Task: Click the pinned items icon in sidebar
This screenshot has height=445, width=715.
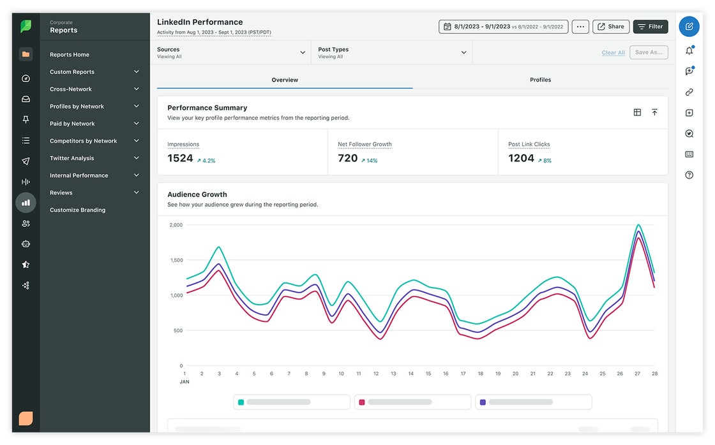Action: [x=26, y=119]
